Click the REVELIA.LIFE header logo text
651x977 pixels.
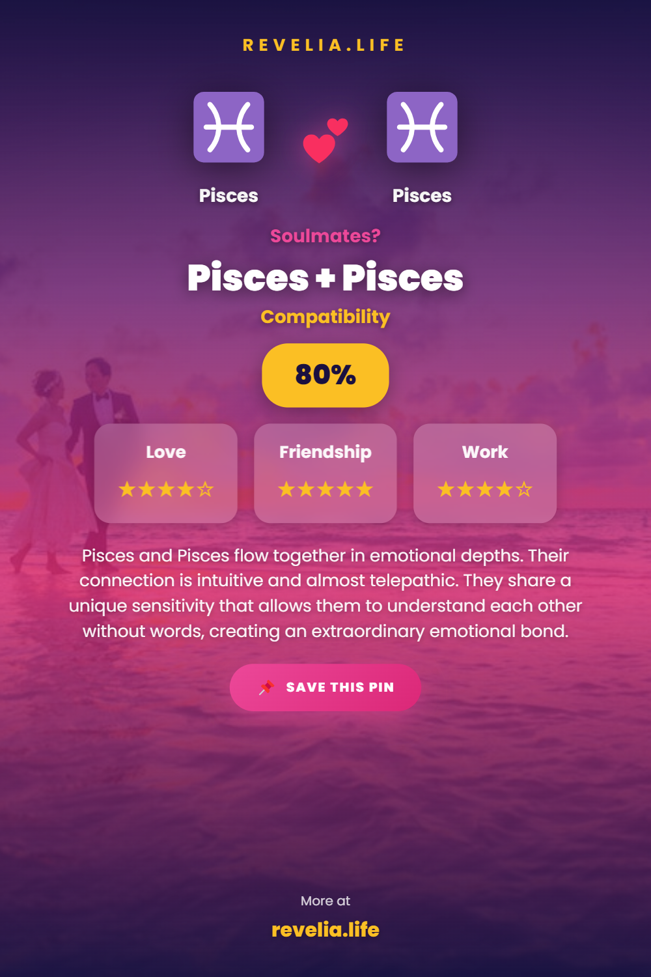point(324,45)
